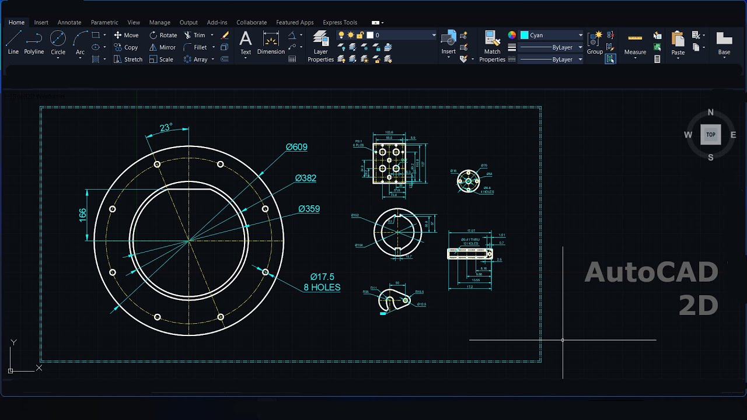Pick the Copy tool
Viewport: 747px width, 420px height.
126,47
